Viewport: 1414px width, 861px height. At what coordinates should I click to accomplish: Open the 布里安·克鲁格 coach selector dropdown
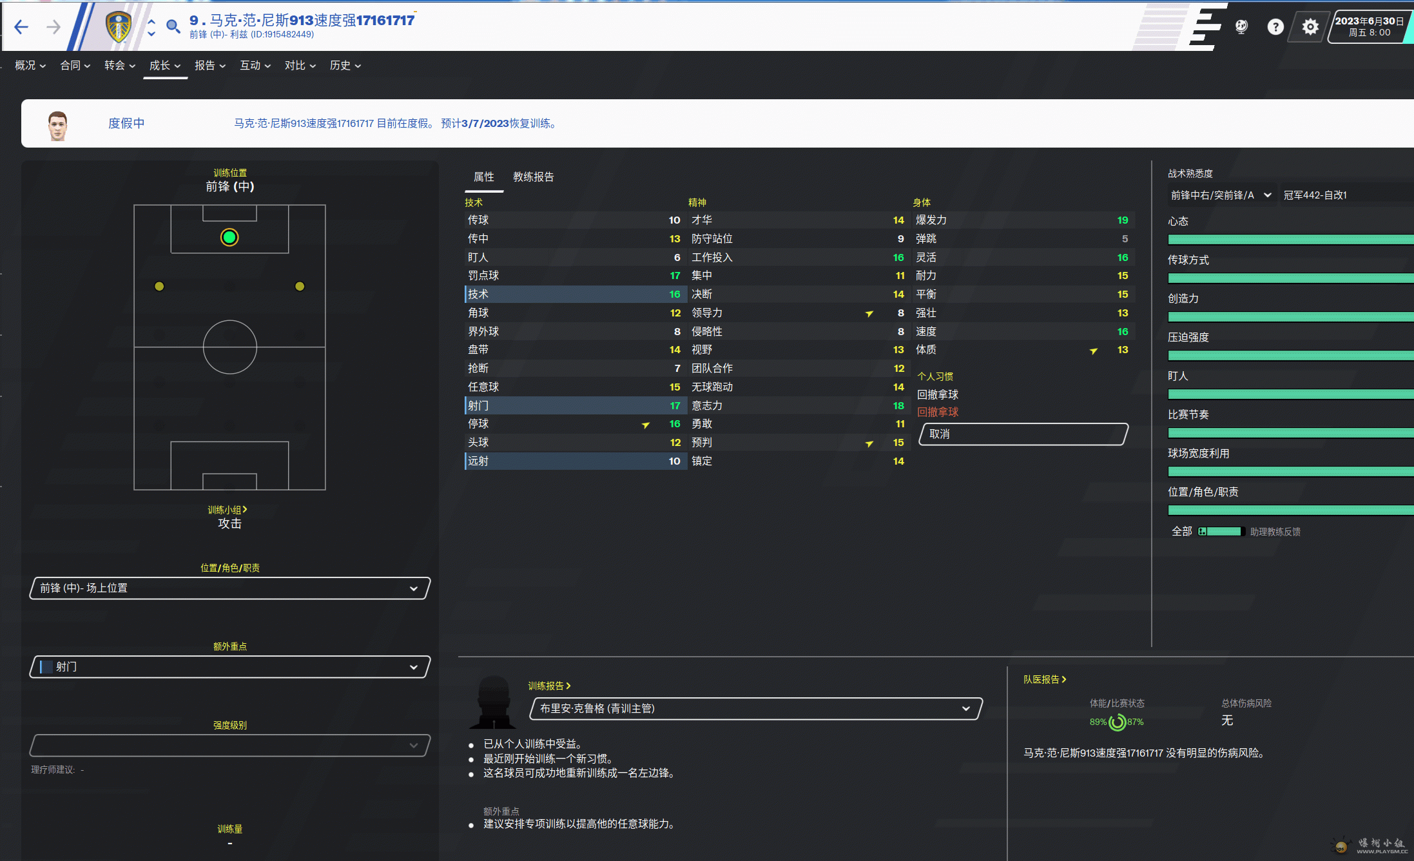pyautogui.click(x=755, y=708)
